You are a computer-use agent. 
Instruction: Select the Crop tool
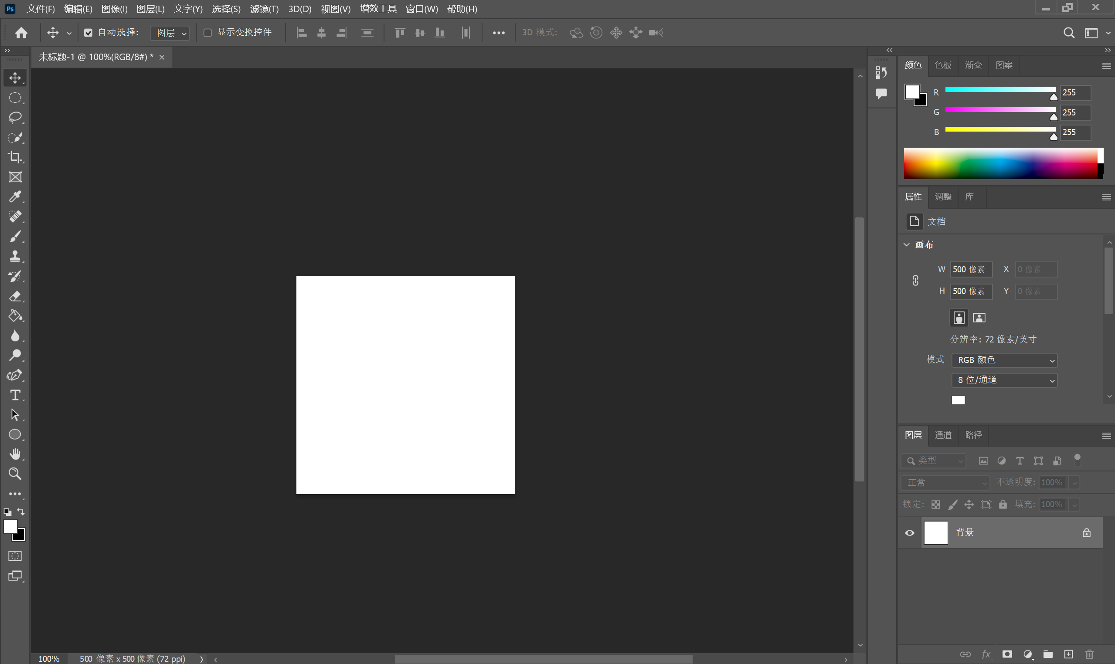[x=15, y=157]
